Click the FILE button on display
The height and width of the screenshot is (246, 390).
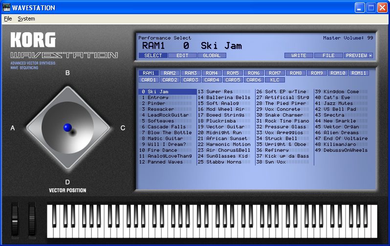(x=328, y=56)
